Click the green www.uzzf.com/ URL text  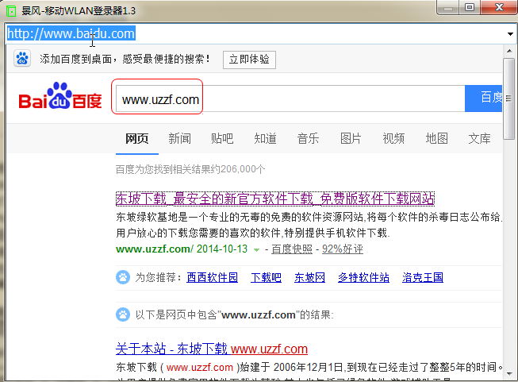pos(154,249)
